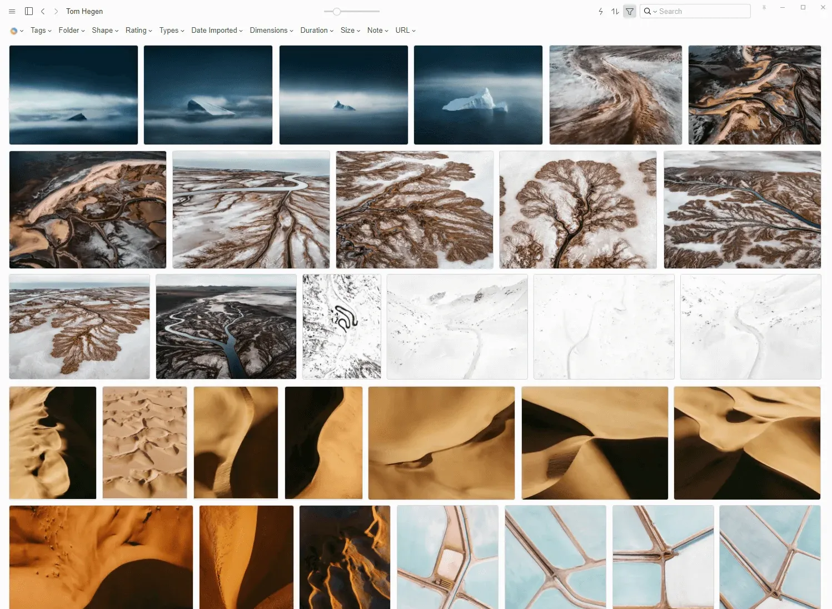Toggle the filter funnel button
This screenshot has width=832, height=609.
(630, 11)
